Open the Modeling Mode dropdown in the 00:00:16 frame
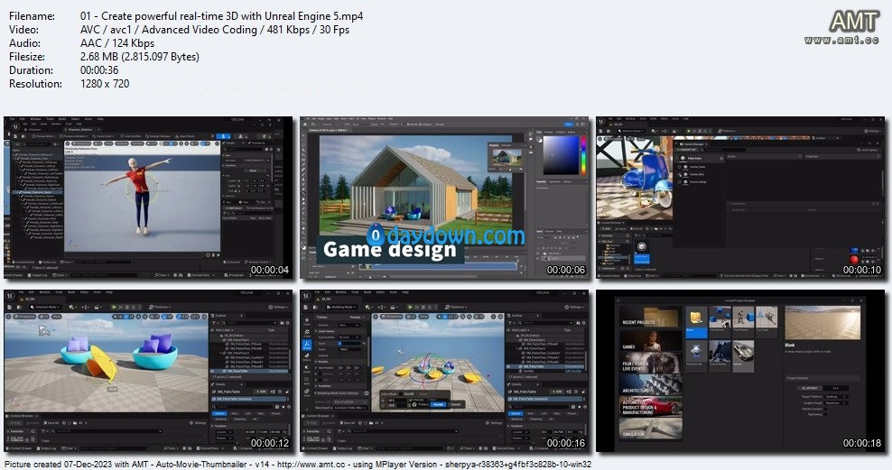 coord(340,307)
